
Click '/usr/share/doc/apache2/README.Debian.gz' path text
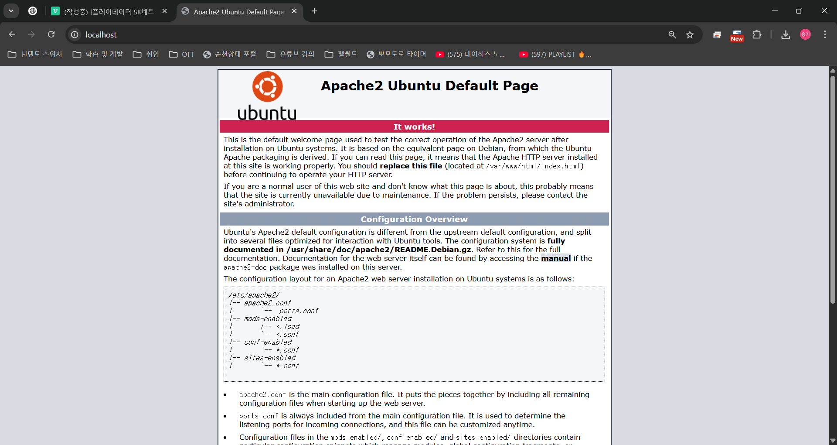[x=378, y=250]
